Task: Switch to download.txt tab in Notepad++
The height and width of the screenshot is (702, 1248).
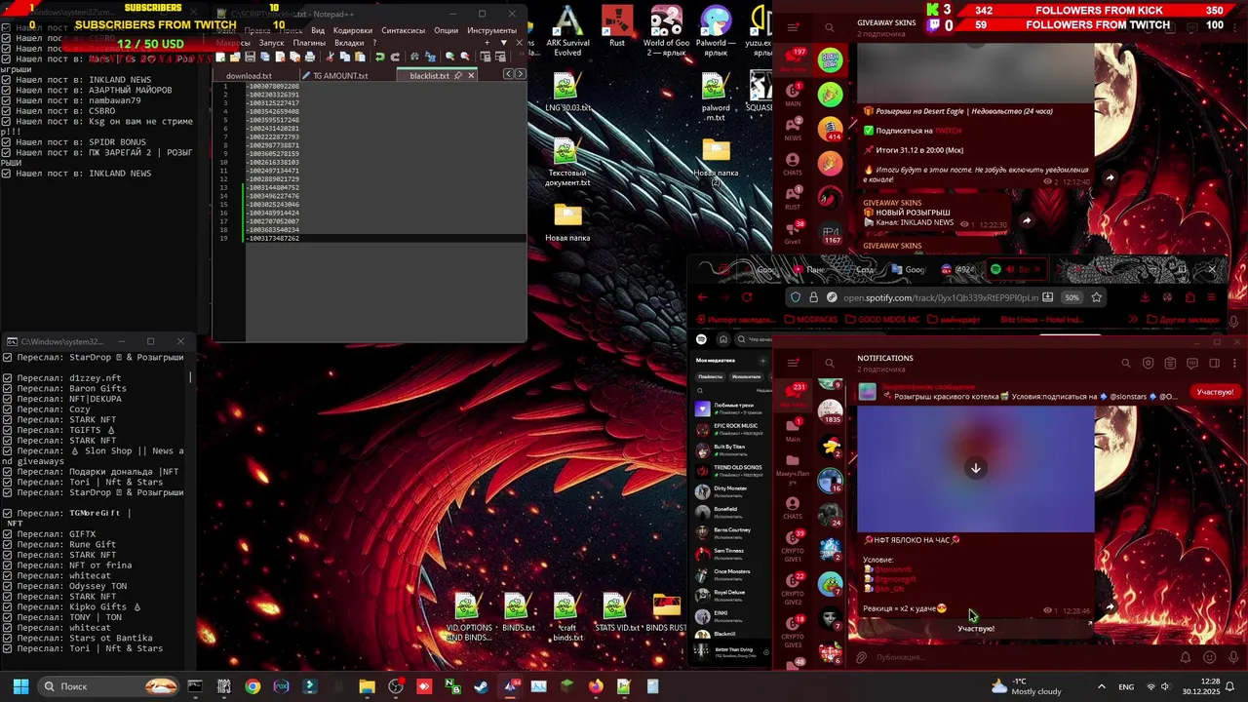Action: point(249,76)
